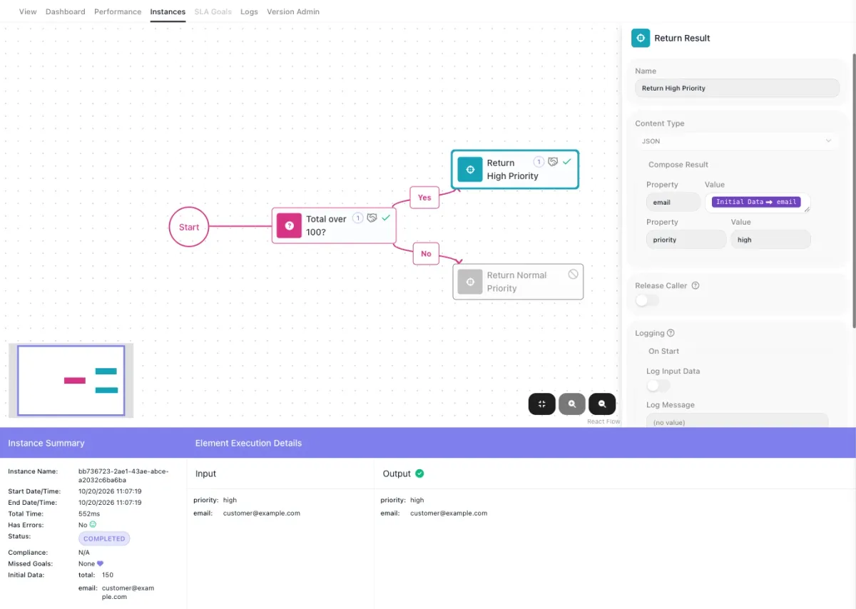The image size is (856, 609).
Task: Click the Log Message field
Action: (x=737, y=421)
